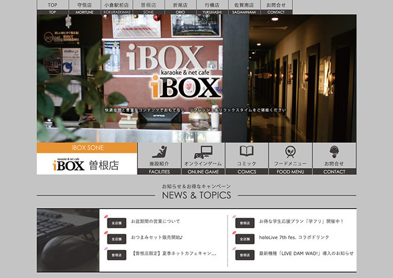The image size is (393, 278).
Task: Click 全店舗 tag beside おつまみセット
Action: tap(117, 239)
